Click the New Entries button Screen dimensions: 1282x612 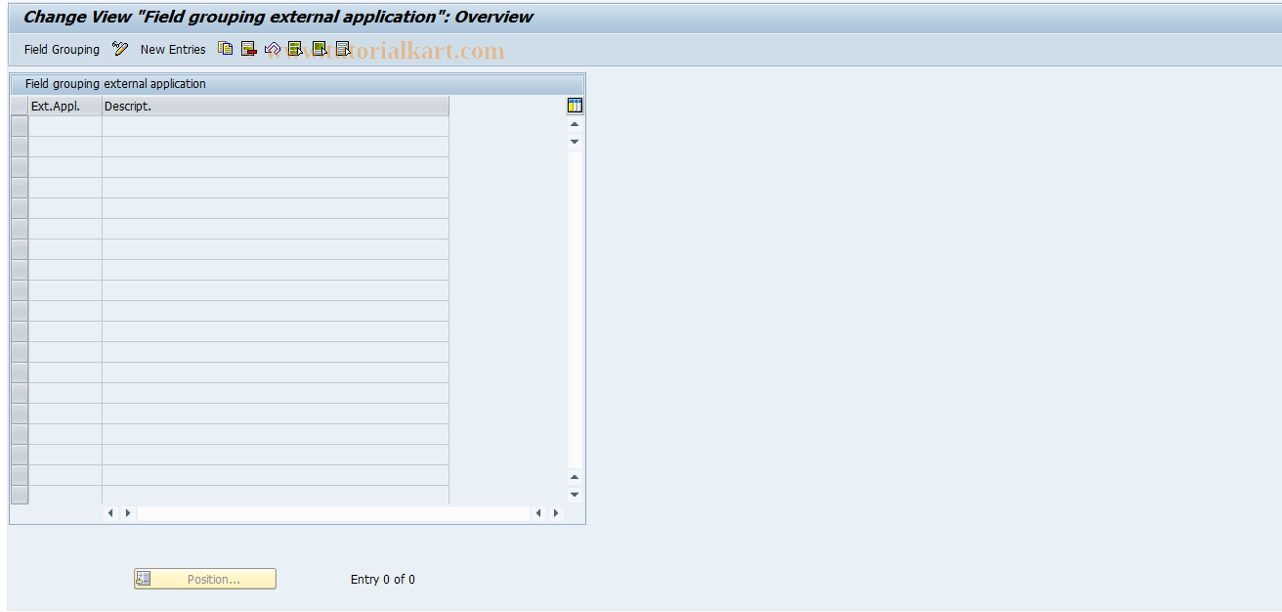point(173,49)
